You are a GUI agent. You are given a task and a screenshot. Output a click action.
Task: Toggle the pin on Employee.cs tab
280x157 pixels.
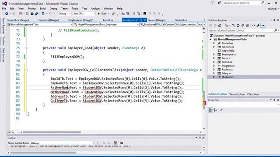click(141, 20)
